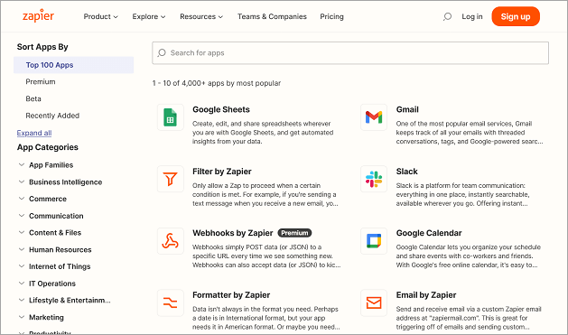
Task: Open the Gmail title link
Action: pos(407,110)
